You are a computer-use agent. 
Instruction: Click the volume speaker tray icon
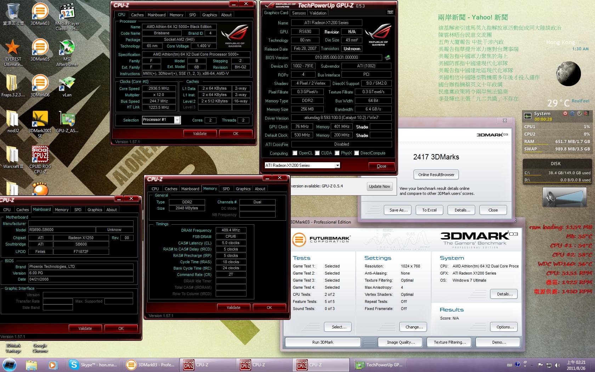pos(557,365)
